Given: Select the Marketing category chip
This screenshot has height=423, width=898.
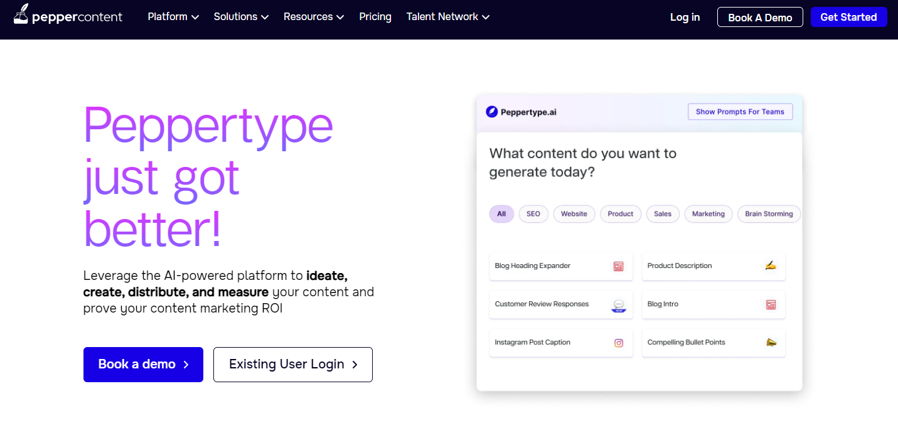Looking at the screenshot, I should coord(708,214).
